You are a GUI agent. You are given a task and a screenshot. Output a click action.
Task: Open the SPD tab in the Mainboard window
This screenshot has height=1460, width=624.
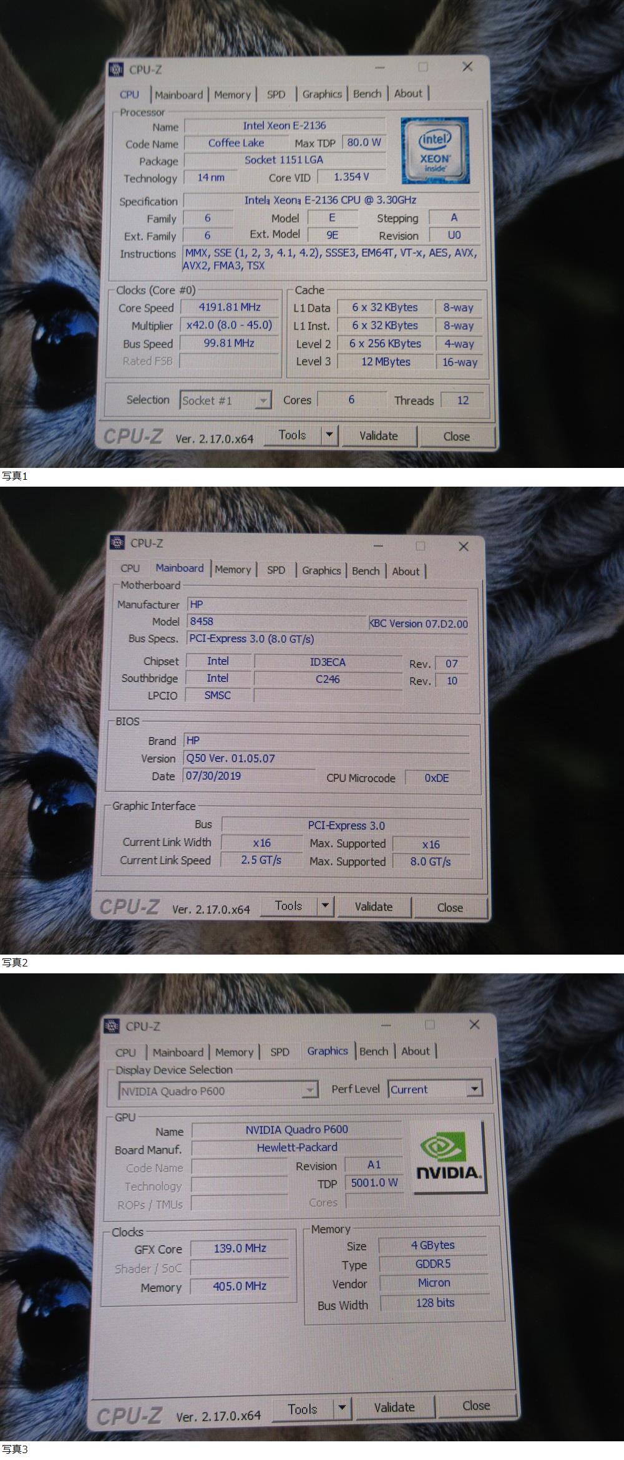(276, 570)
